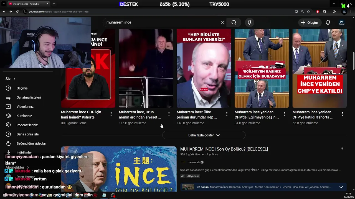
Task: Click the Altyazılar badge
Action: click(193, 176)
